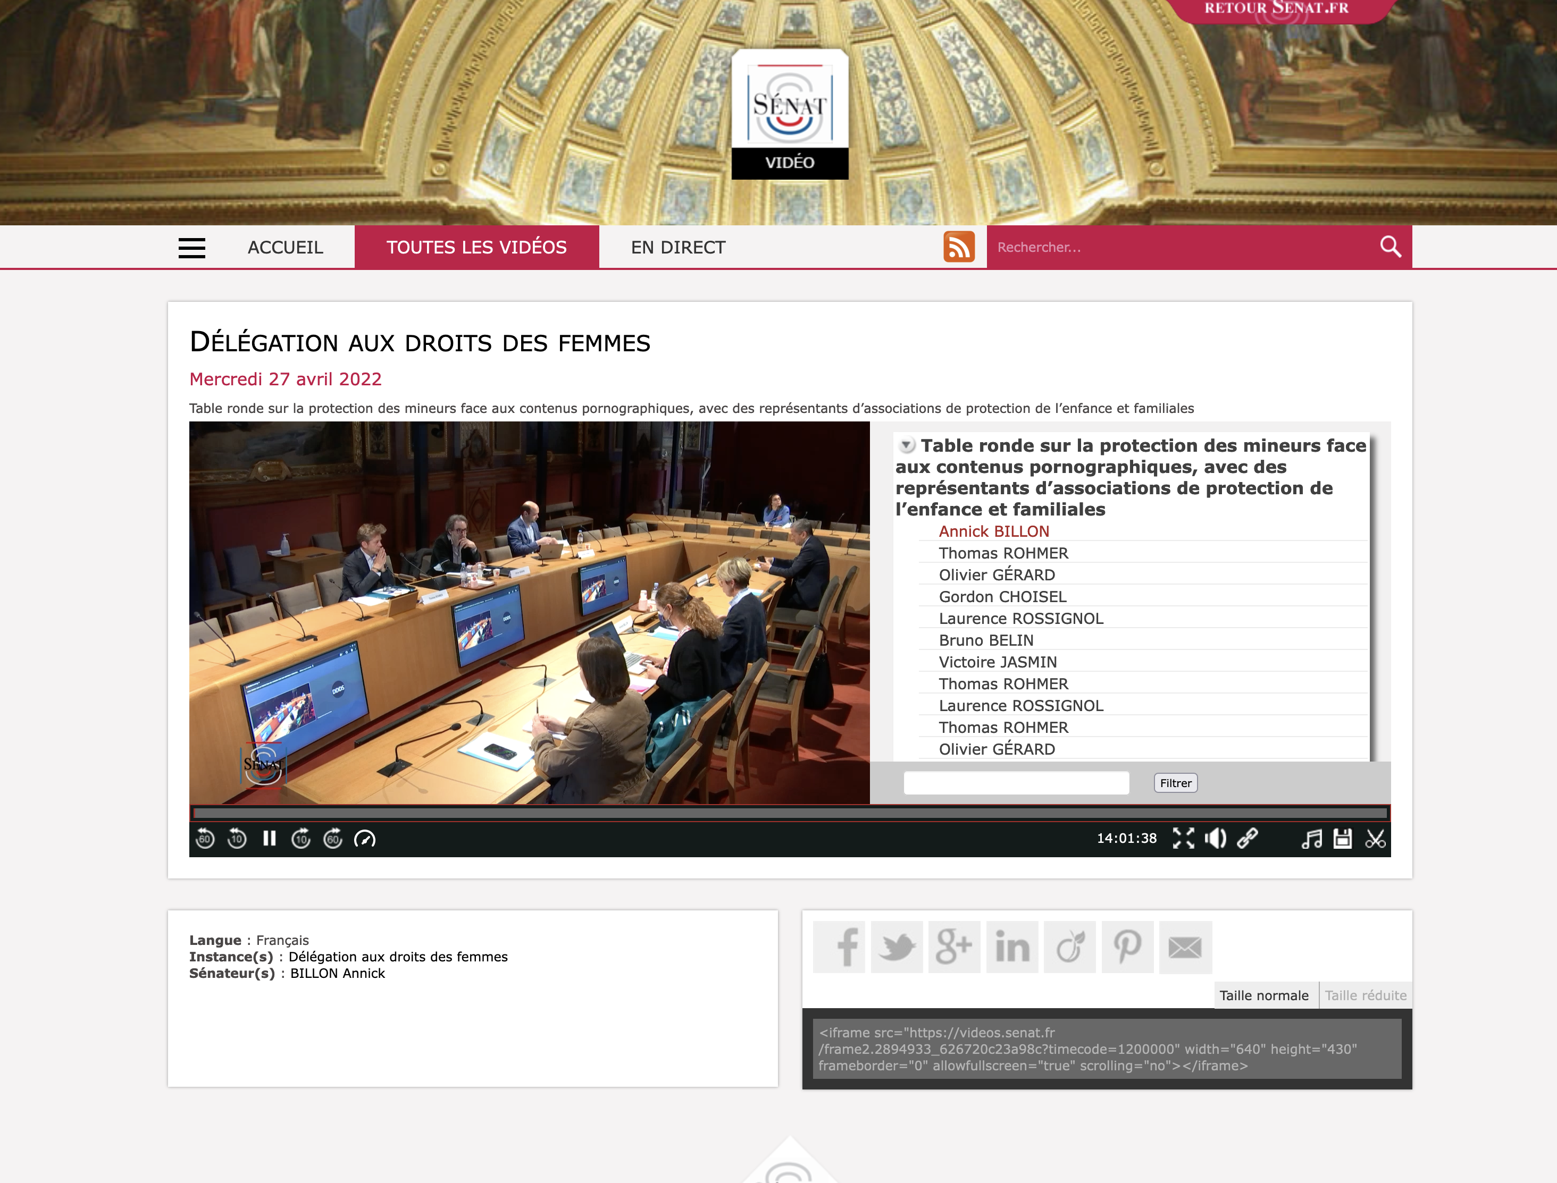Viewport: 1557px width, 1183px height.
Task: Click the video progress bar
Action: [789, 813]
